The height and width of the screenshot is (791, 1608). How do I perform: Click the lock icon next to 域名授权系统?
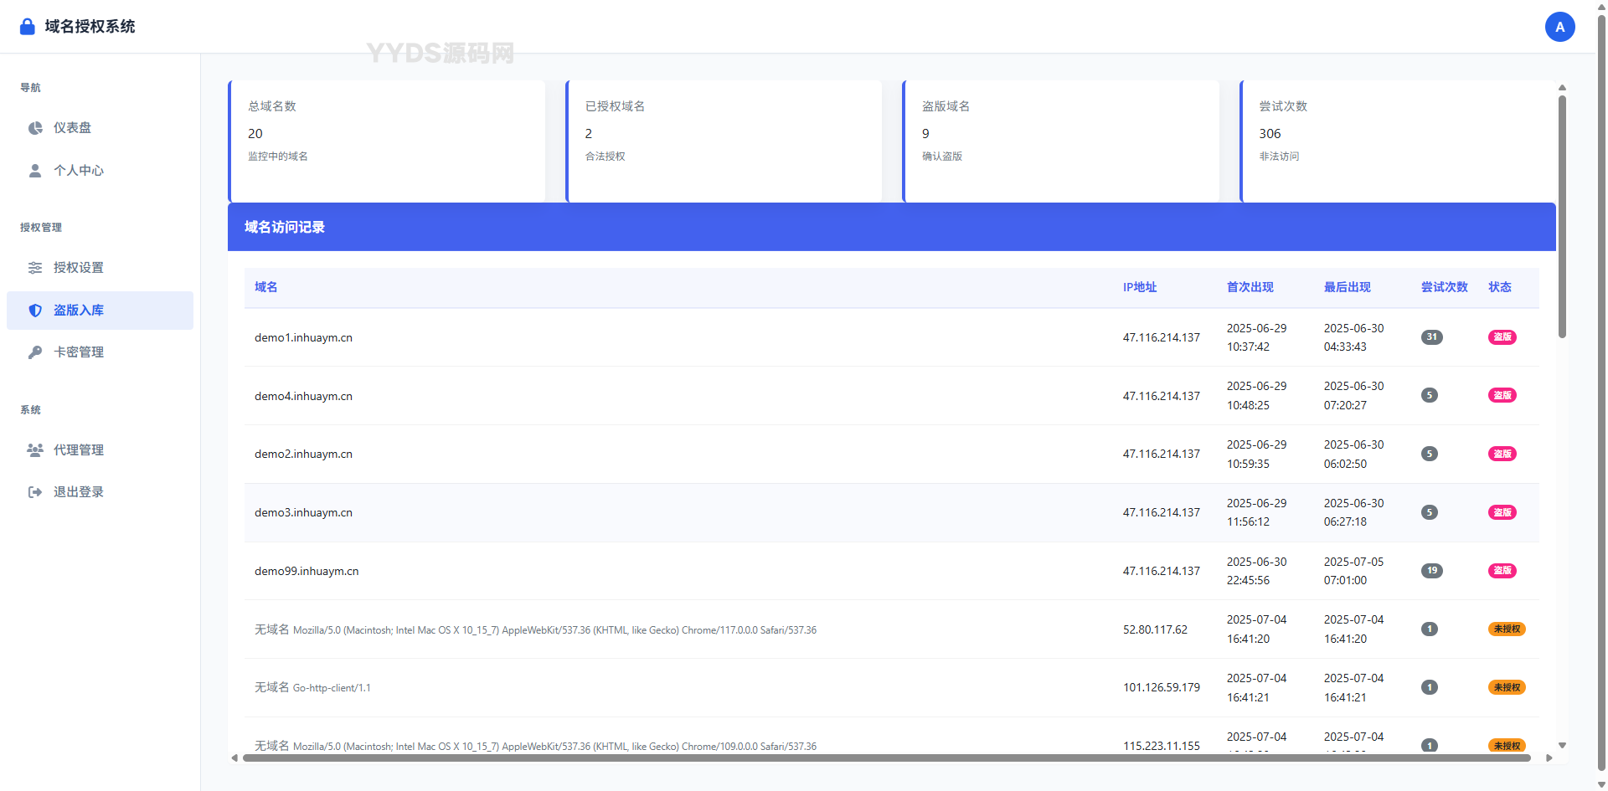tap(26, 26)
